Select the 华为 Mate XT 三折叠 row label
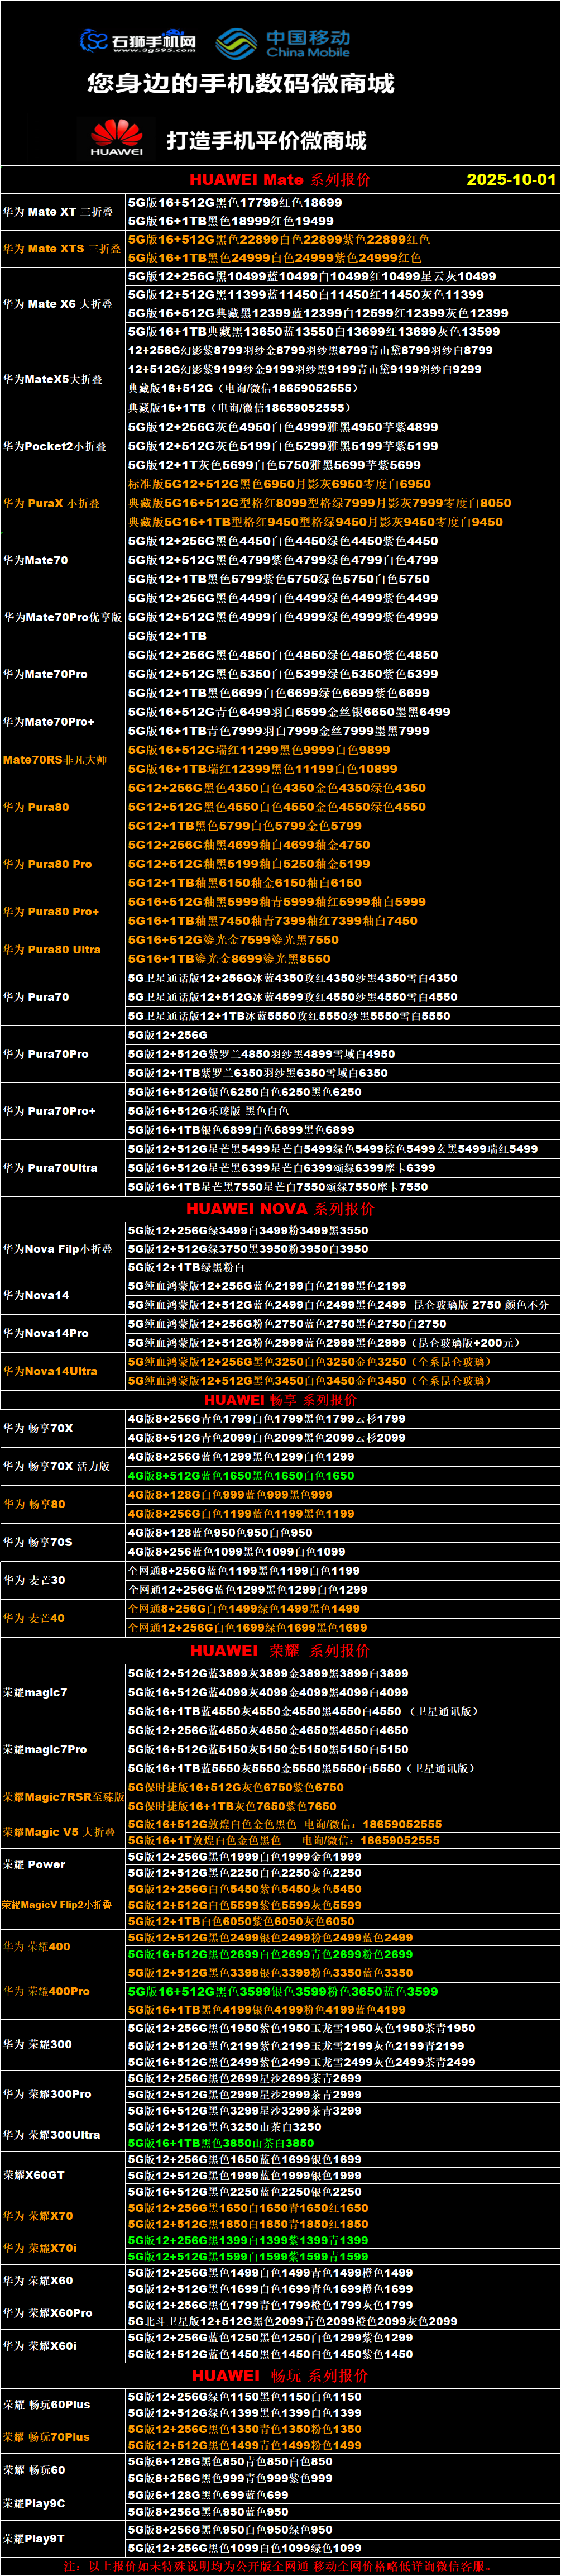Screen dimensions: 561x2576 pyautogui.click(x=58, y=212)
